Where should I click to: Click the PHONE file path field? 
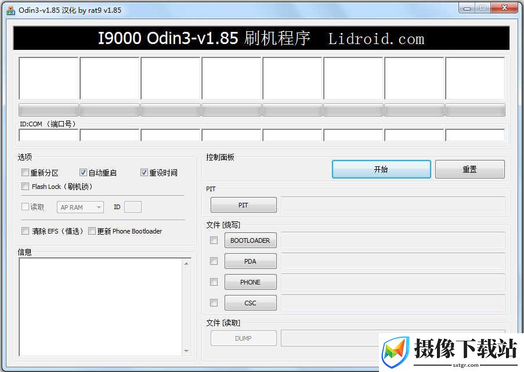tap(393, 282)
